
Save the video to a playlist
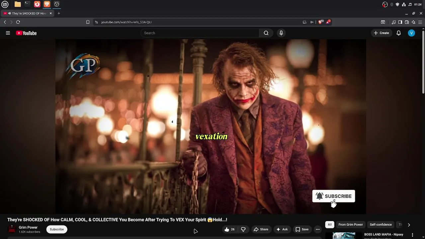302,229
